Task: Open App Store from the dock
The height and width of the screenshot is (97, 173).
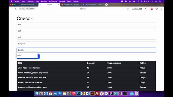Action: (x=60, y=93)
